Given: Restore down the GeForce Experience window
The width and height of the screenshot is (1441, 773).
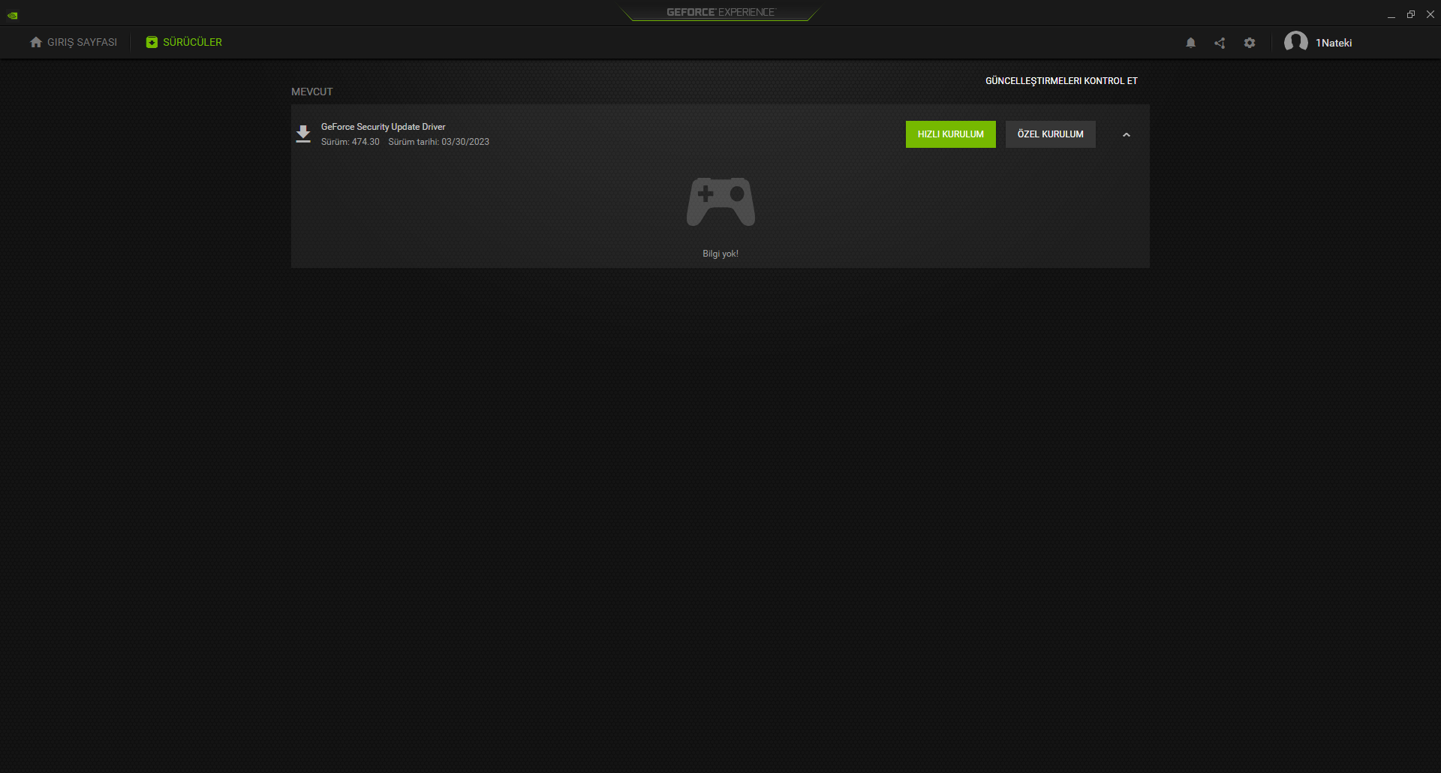Looking at the screenshot, I should pyautogui.click(x=1410, y=14).
